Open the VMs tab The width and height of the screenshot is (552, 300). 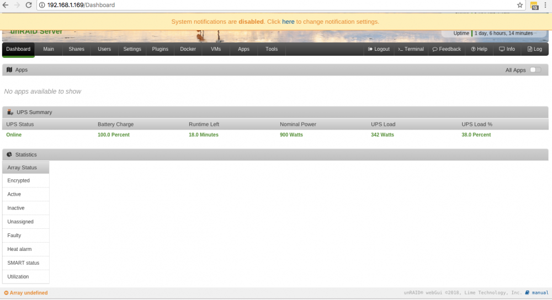[x=216, y=49]
